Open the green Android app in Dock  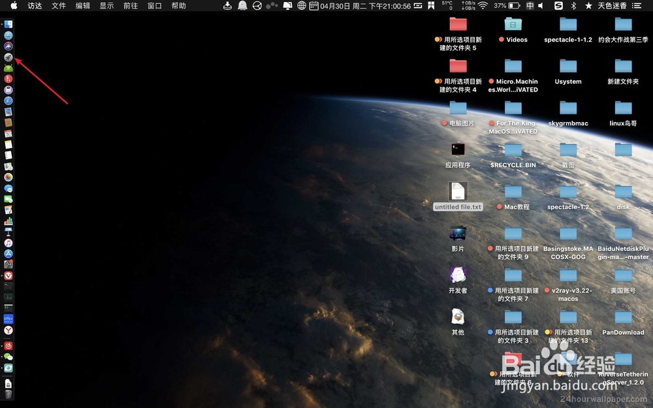(x=8, y=68)
